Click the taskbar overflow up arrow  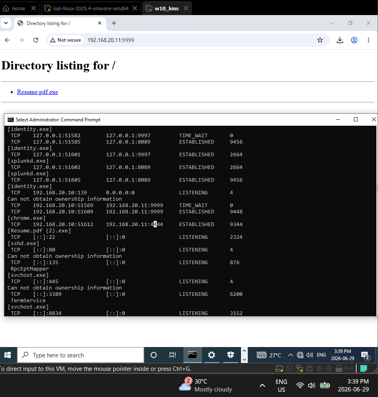pyautogui.click(x=245, y=351)
